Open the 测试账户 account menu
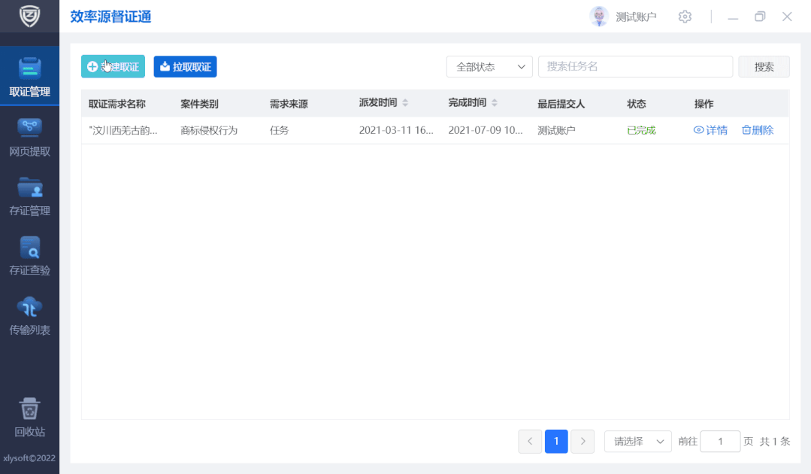 click(636, 16)
